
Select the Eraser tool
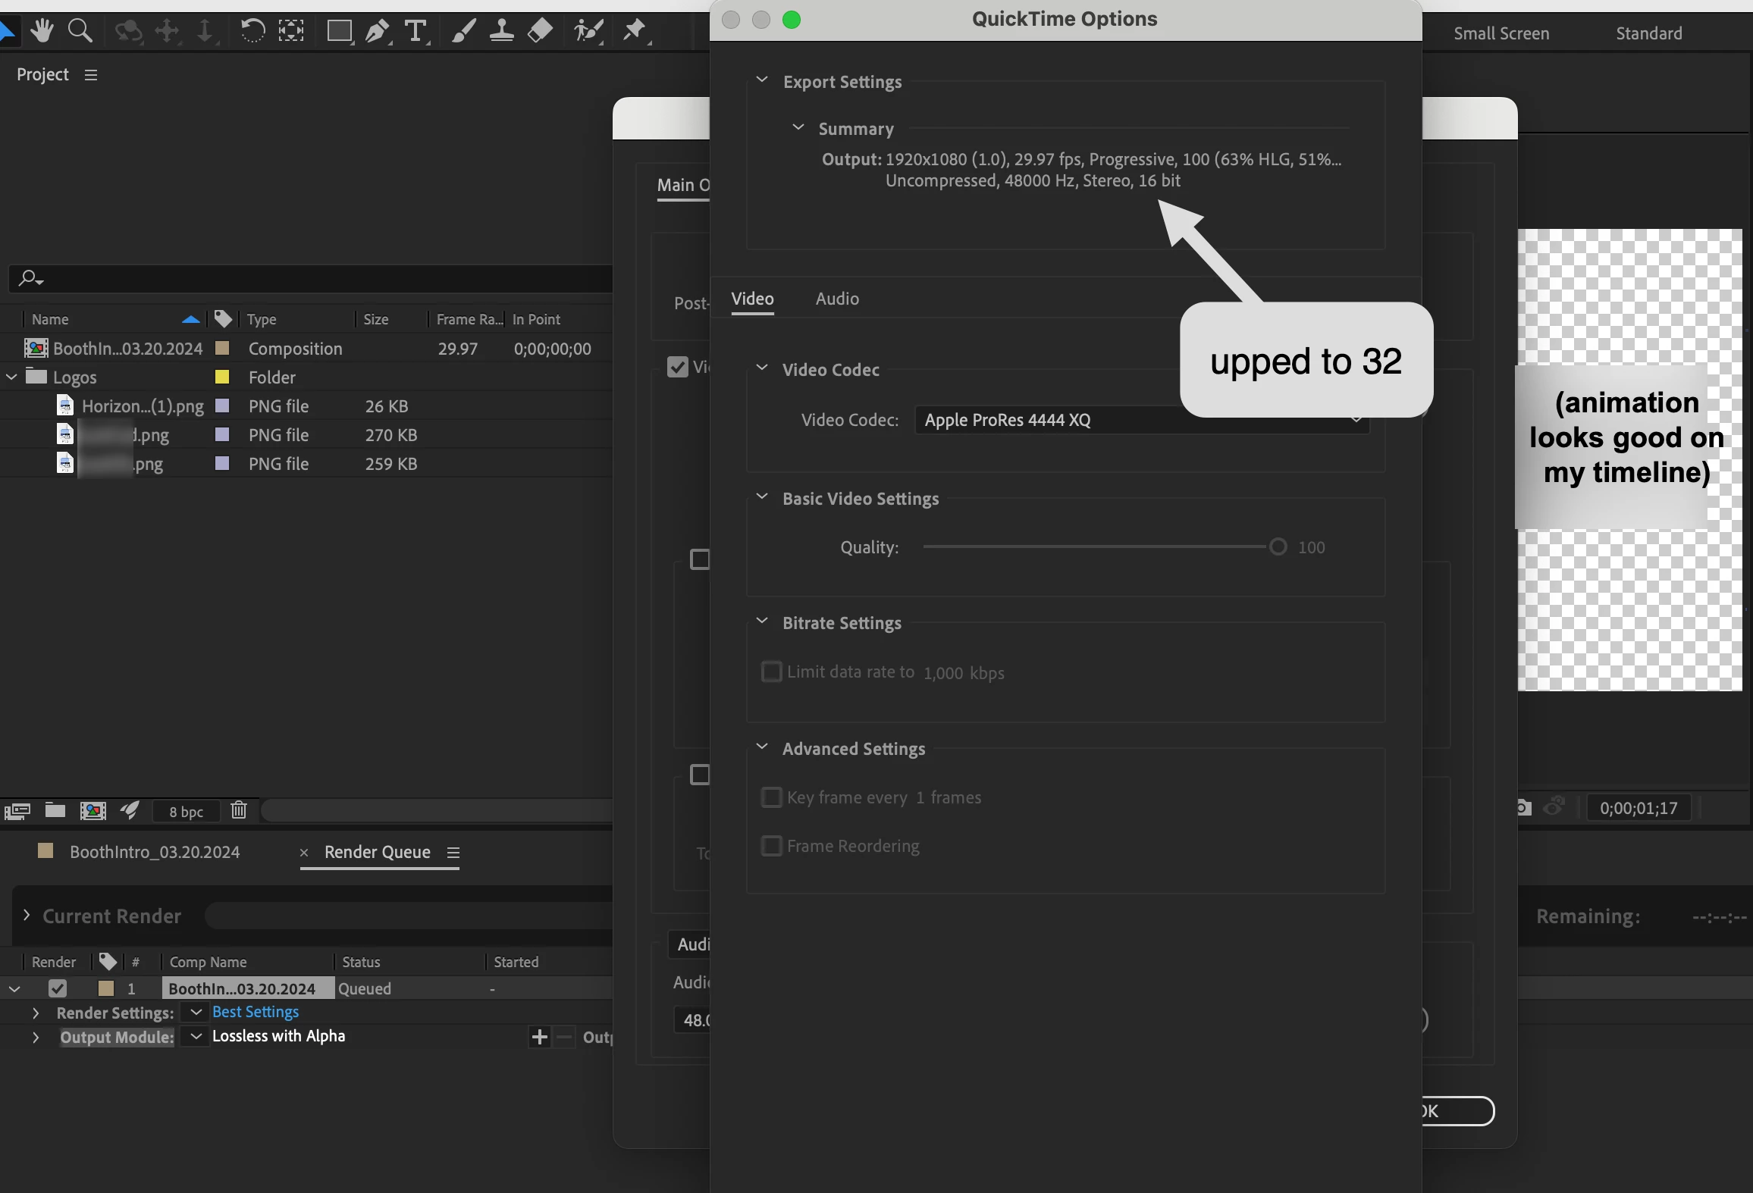540,30
